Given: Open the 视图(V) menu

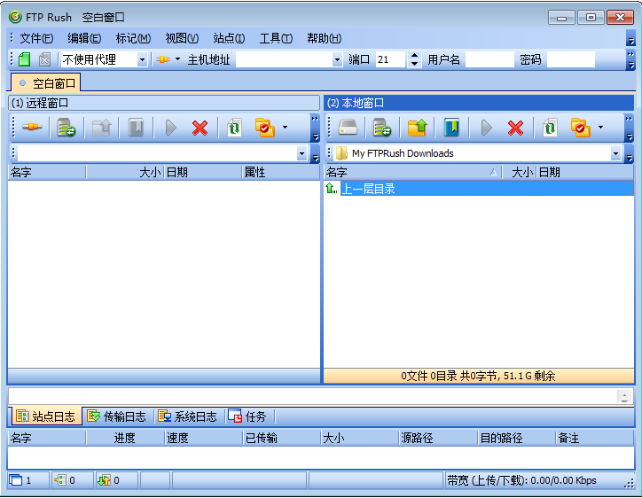Looking at the screenshot, I should pos(182,38).
